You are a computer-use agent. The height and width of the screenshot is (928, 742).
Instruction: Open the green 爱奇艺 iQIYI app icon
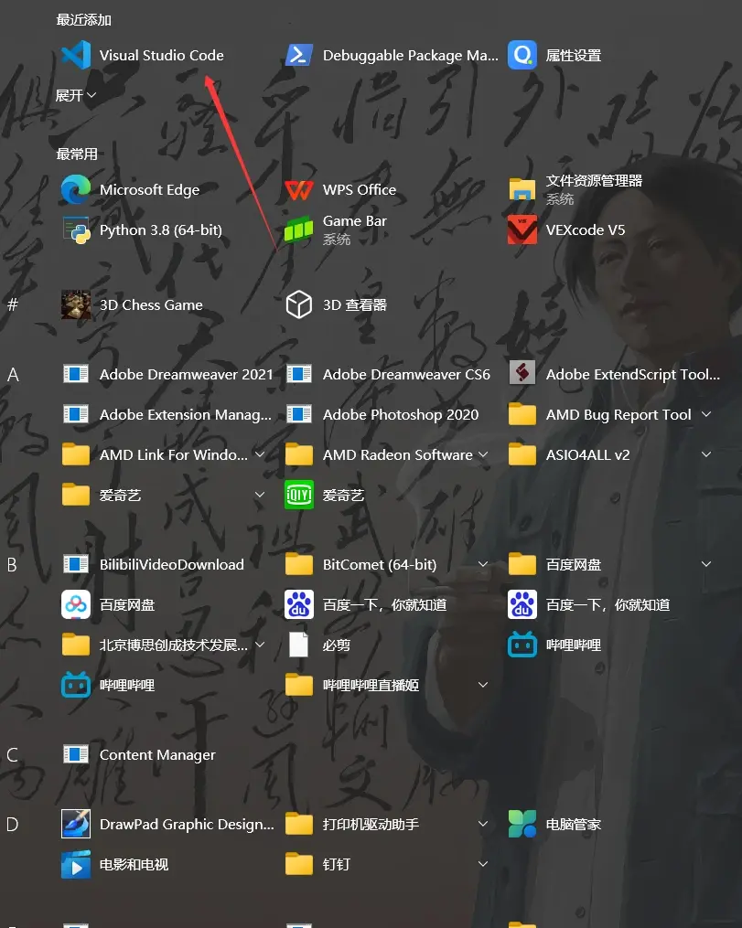299,495
